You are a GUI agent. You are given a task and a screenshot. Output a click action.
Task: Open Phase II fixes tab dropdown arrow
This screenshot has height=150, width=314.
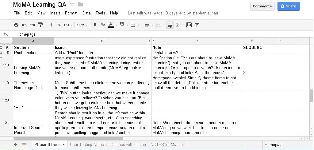[64, 144]
